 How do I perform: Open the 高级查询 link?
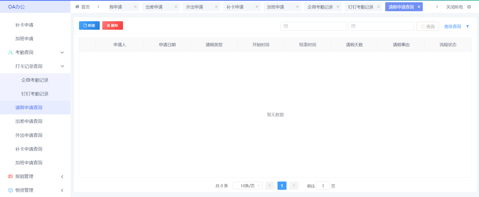pyautogui.click(x=452, y=26)
